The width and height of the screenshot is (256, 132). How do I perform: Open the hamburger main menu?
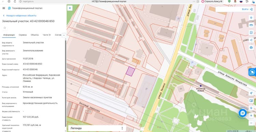[4, 8]
